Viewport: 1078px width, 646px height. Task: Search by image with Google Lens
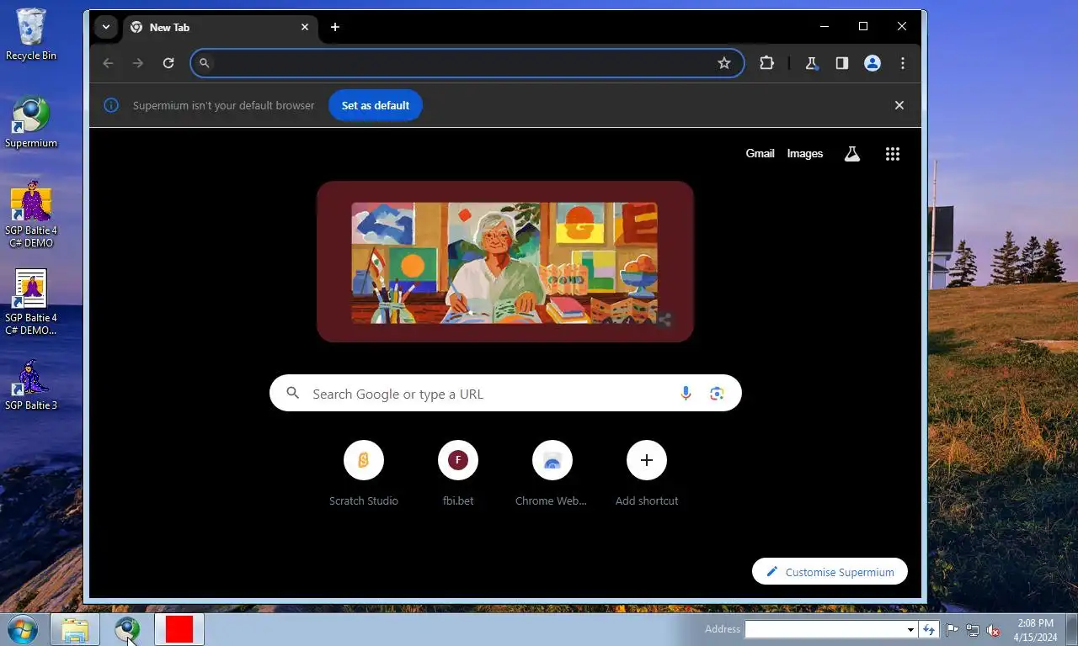(717, 393)
